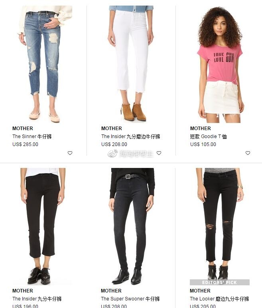Click US$ 105.00 price of Goodie tee
The width and height of the screenshot is (262, 308).
point(203,144)
